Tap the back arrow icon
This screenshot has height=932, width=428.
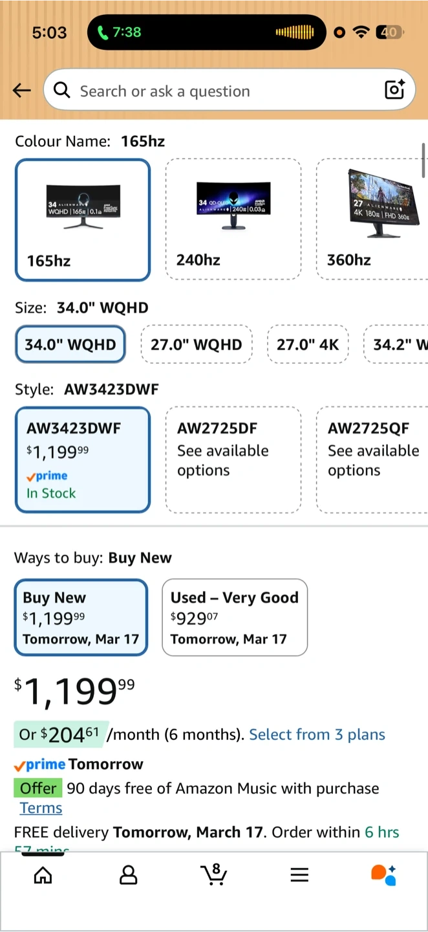click(22, 91)
